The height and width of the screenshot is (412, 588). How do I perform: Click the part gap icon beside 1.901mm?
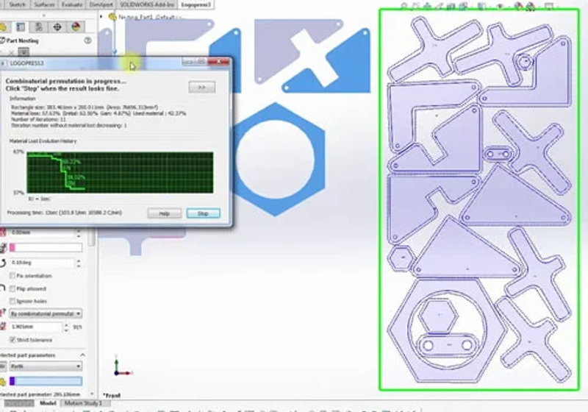(3, 327)
